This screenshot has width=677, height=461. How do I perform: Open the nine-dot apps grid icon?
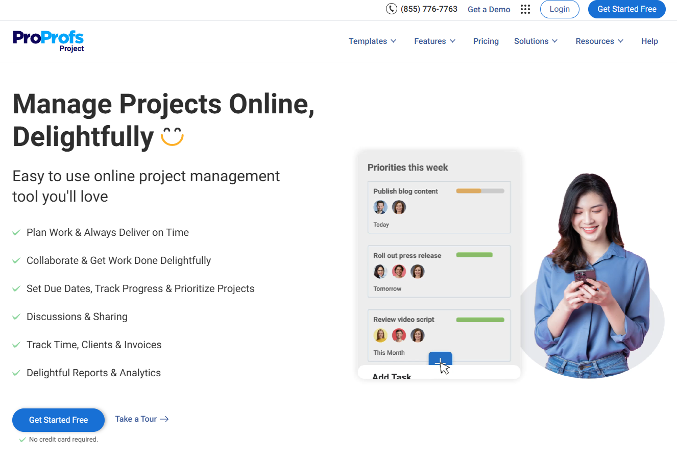pos(525,9)
